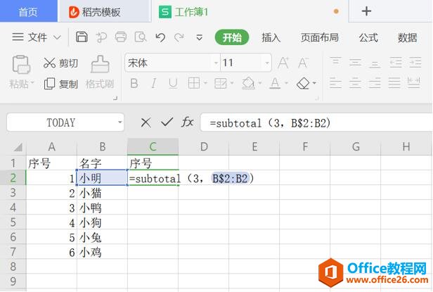Select column C header

coord(153,146)
